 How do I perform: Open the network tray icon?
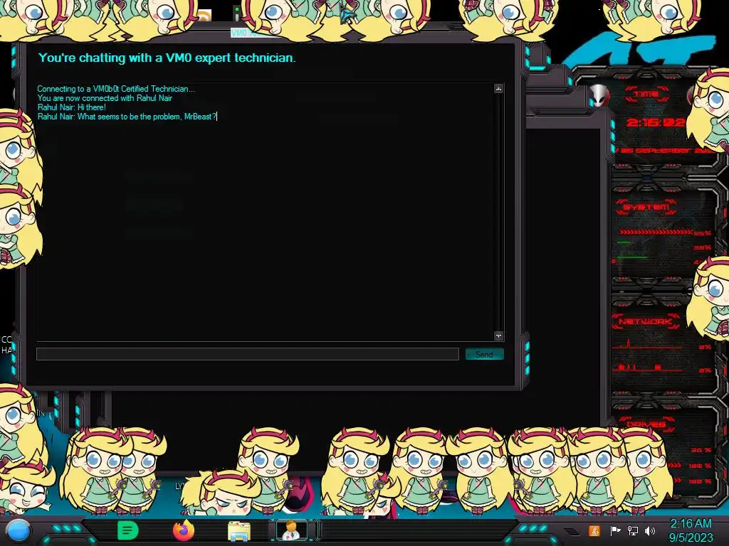[633, 530]
